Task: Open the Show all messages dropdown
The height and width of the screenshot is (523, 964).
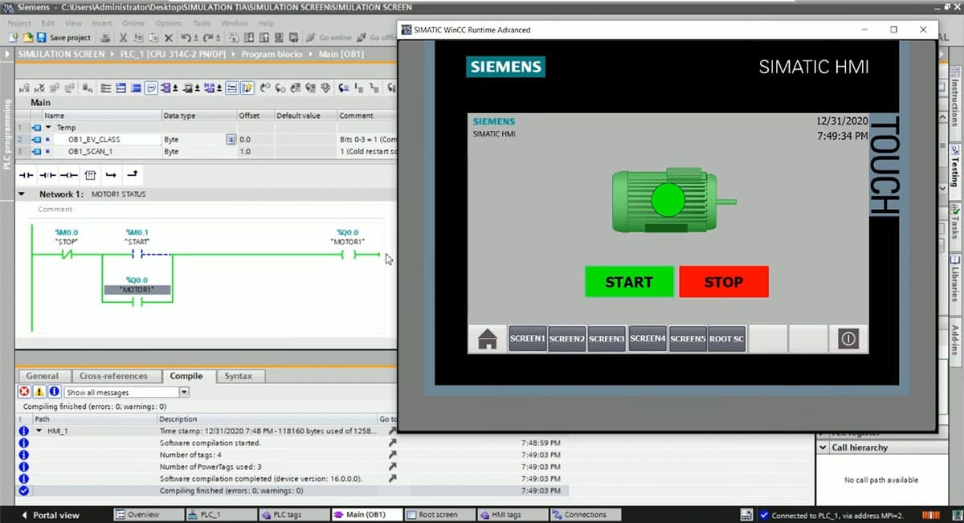Action: (184, 392)
